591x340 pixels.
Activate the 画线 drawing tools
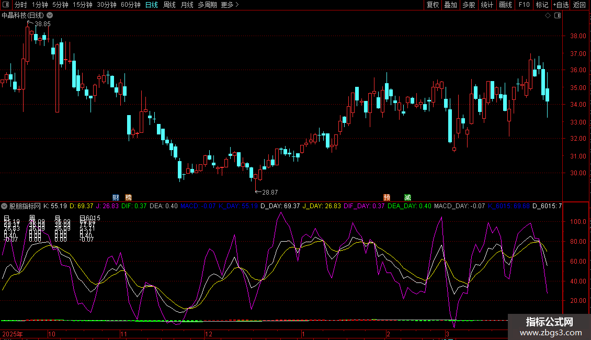pyautogui.click(x=505, y=5)
